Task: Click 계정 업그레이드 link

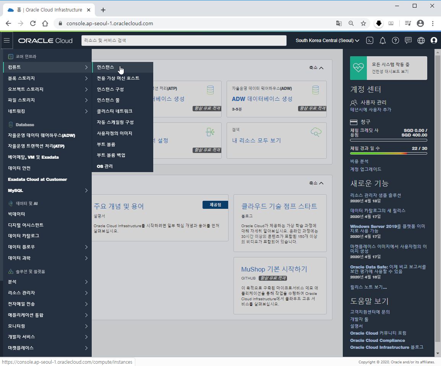Action: 366,169
